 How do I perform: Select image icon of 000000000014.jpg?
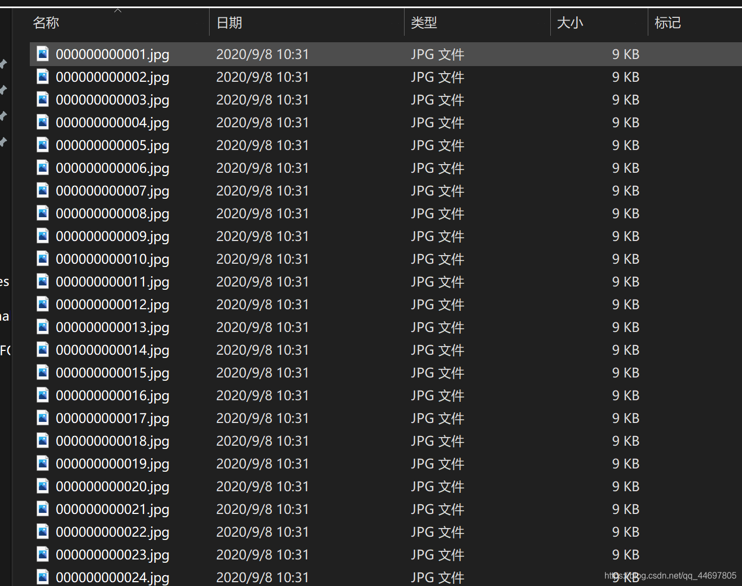point(43,349)
